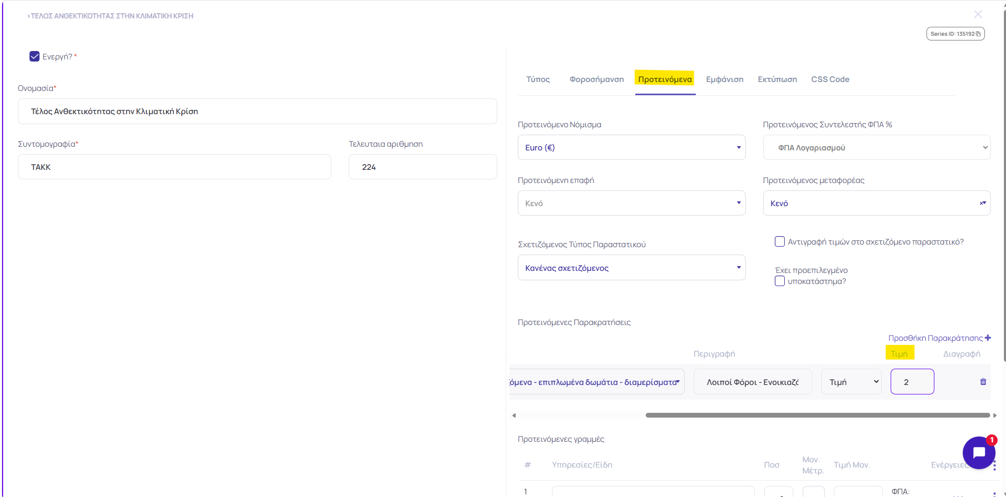Switch to the Φοροσήμανση tab
The height and width of the screenshot is (497, 1006).
[597, 79]
